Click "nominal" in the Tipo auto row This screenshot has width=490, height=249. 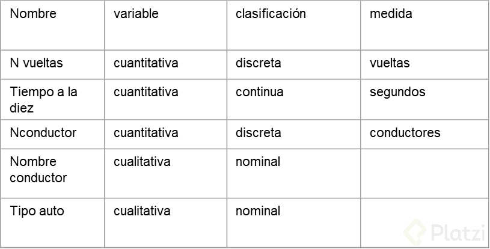257,211
